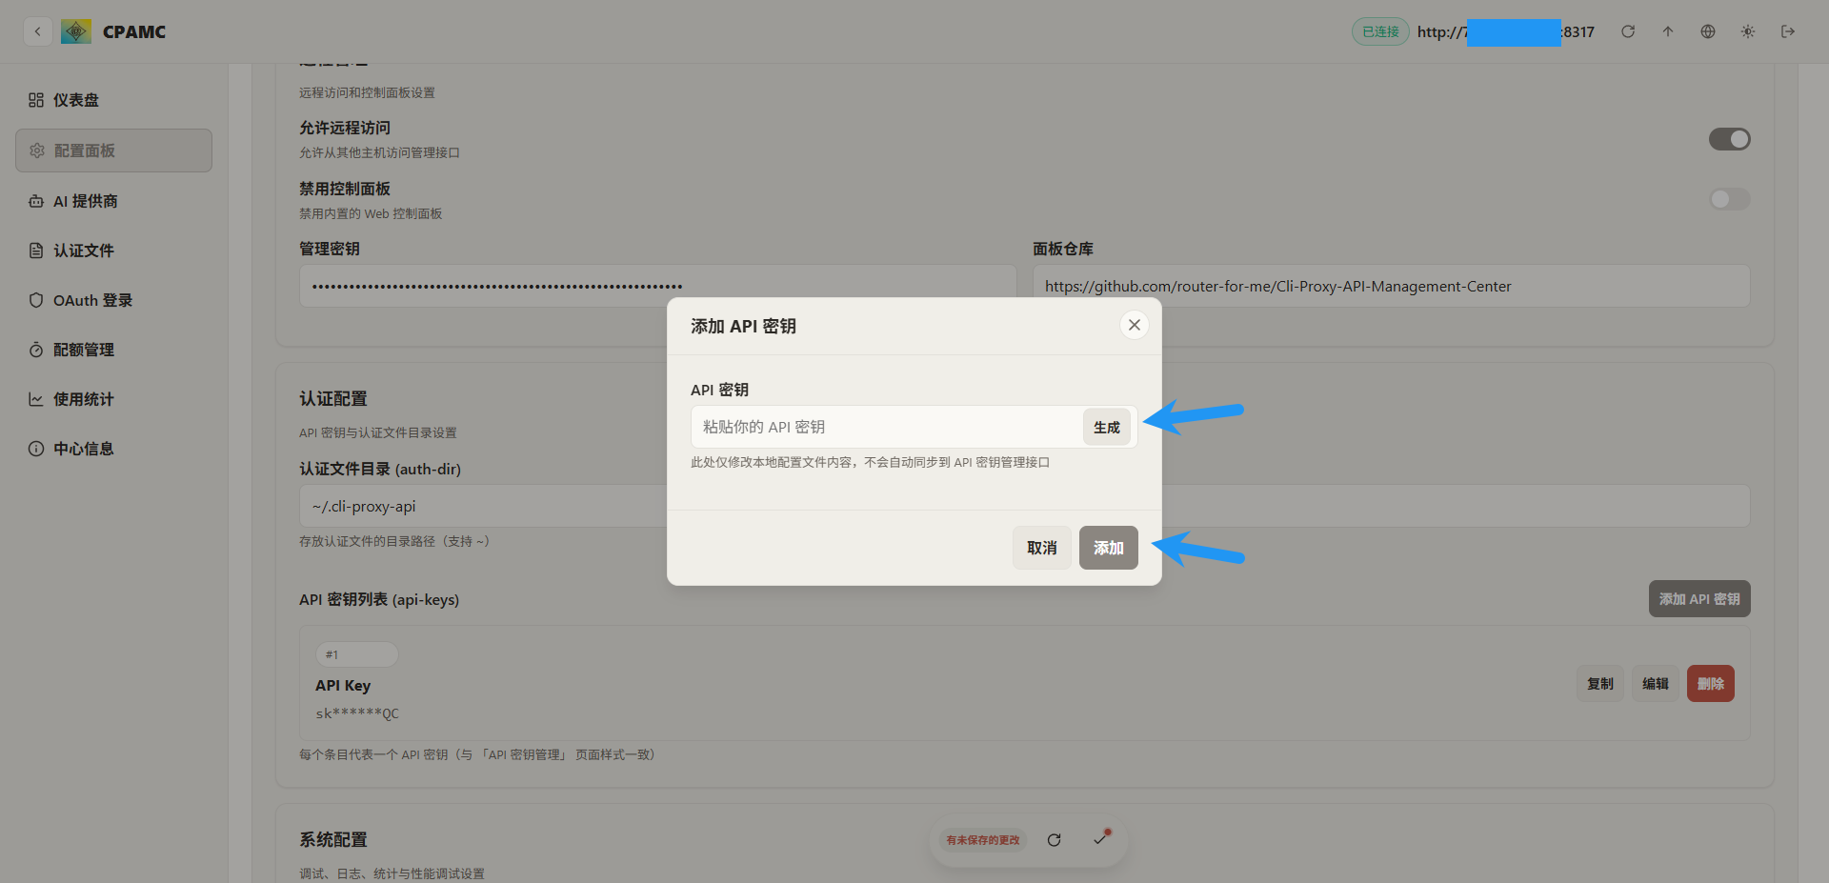Click the refresh icon in top bar
This screenshot has width=1829, height=883.
(x=1628, y=31)
